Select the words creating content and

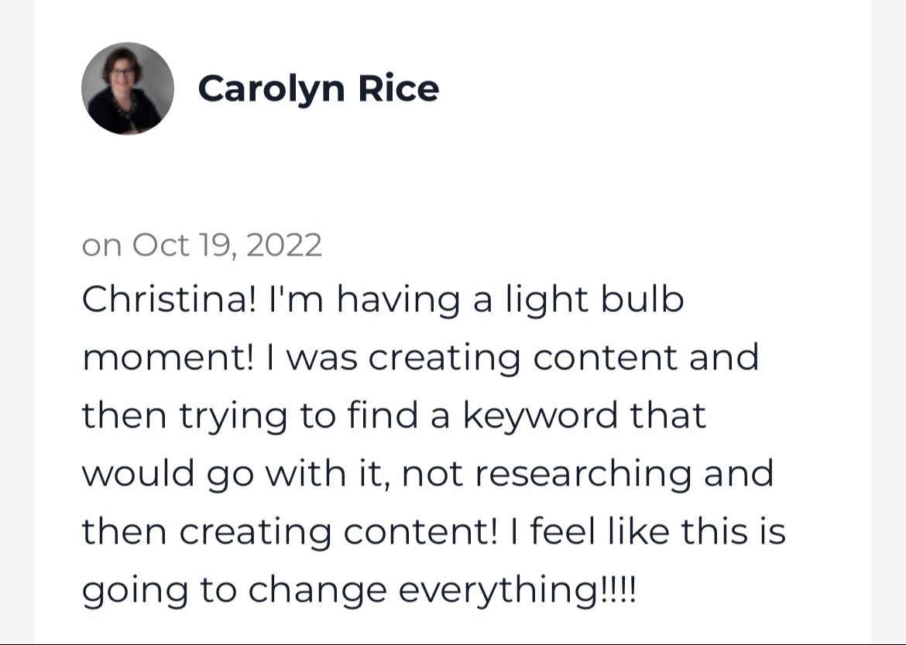(x=564, y=359)
